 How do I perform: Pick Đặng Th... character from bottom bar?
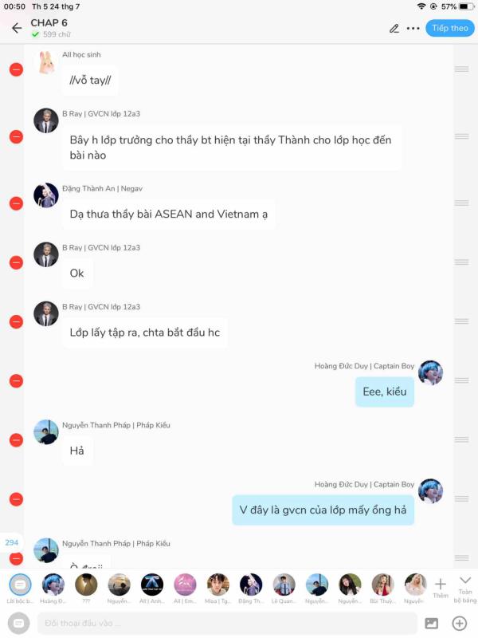(x=251, y=589)
